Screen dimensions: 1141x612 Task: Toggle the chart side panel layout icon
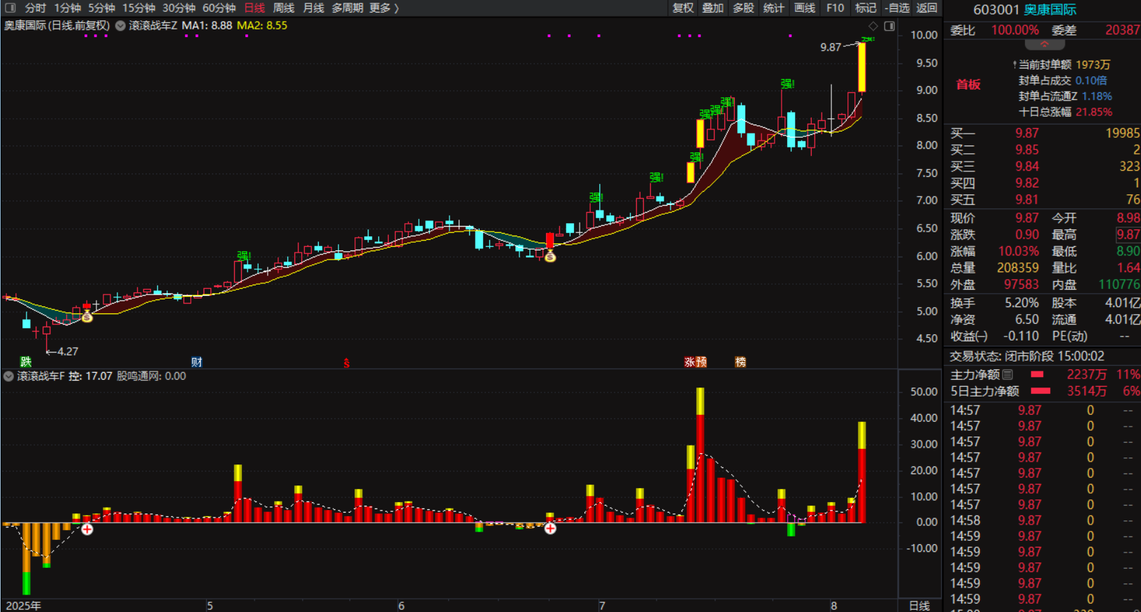pos(889,26)
